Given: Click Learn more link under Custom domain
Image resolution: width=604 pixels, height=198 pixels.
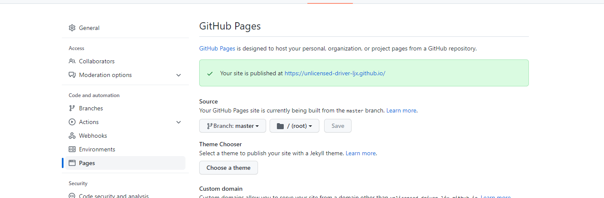Looking at the screenshot, I should 496,197.
